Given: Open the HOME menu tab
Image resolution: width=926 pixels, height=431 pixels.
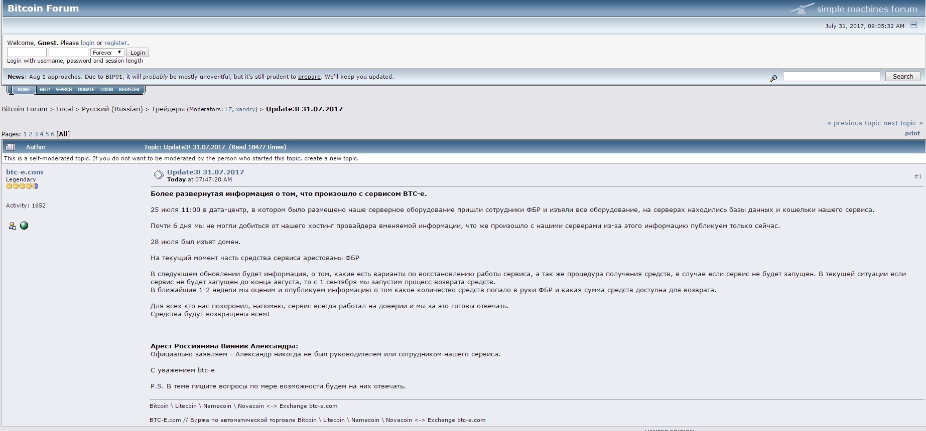Looking at the screenshot, I should coord(24,90).
